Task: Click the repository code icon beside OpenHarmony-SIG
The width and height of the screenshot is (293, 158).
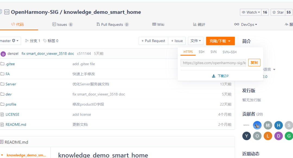Action: tap(7, 12)
